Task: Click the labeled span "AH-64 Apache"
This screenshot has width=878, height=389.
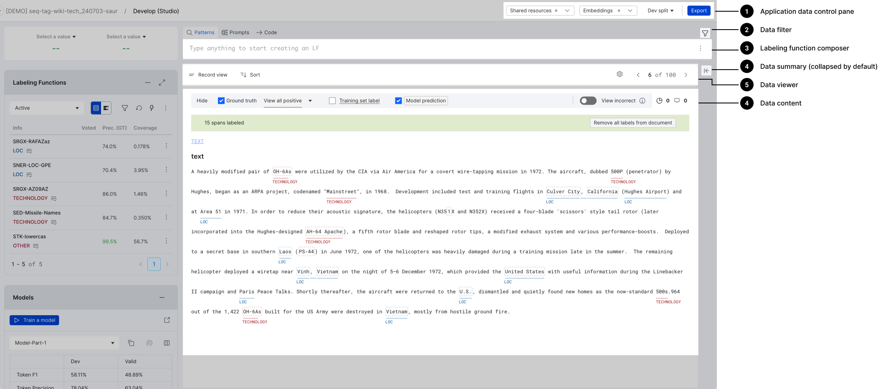Action: (x=324, y=232)
